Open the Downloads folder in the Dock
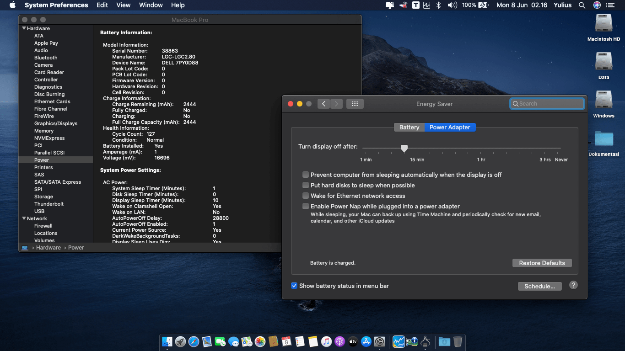625x351 pixels. [444, 341]
